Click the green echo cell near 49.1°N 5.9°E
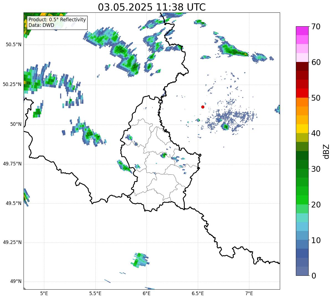This screenshot has height=299, width=333. point(140,260)
